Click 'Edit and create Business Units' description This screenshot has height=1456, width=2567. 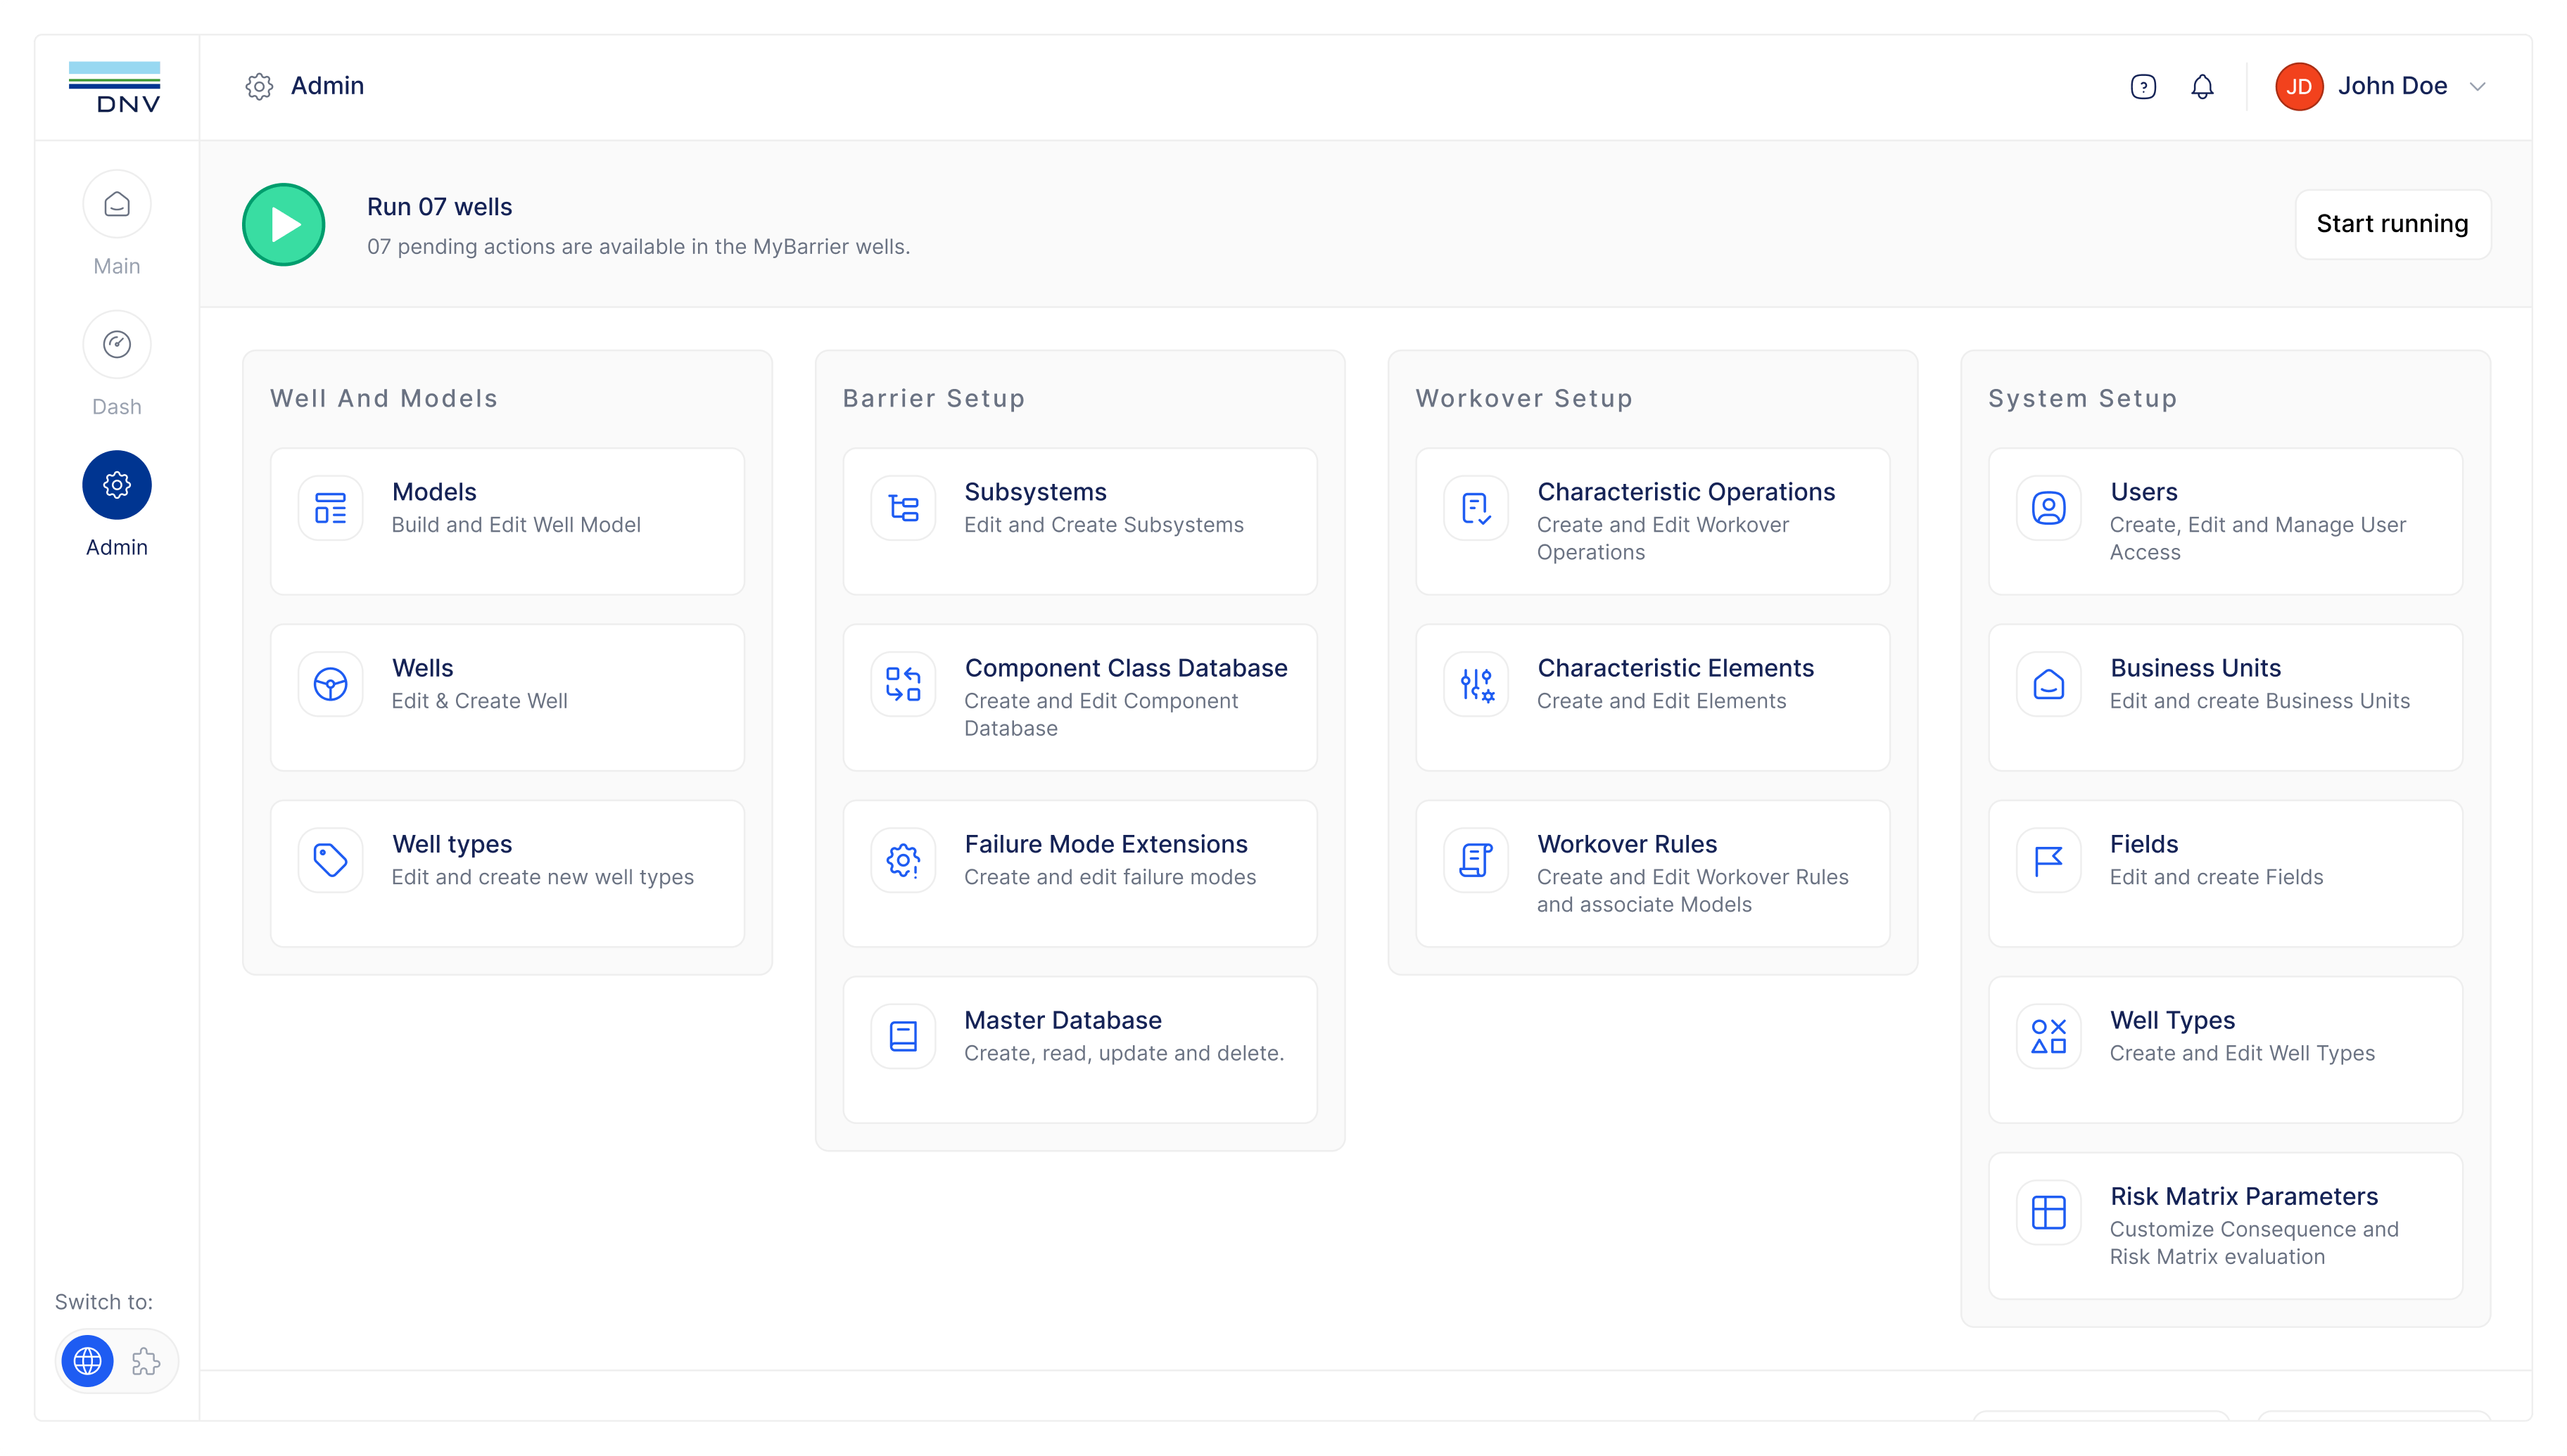(x=2259, y=701)
